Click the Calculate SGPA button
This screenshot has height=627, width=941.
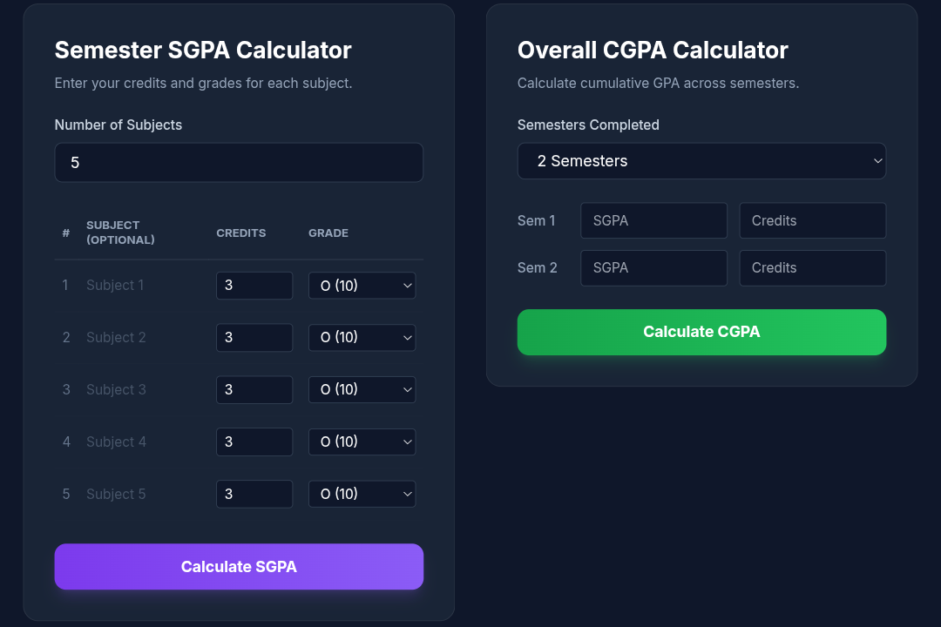click(x=239, y=567)
